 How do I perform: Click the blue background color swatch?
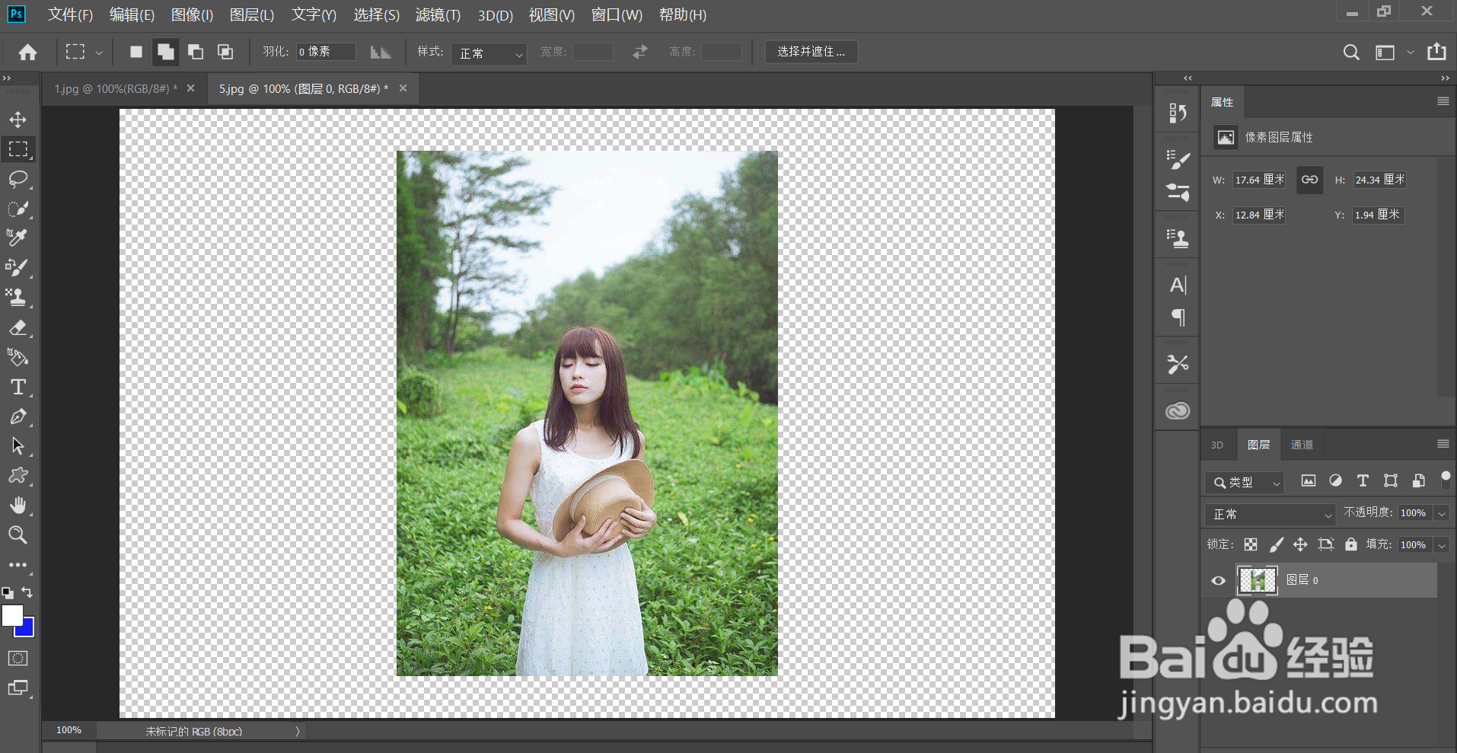(28, 629)
